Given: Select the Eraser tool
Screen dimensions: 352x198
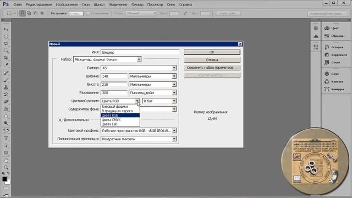Looking at the screenshot, I should (6, 102).
